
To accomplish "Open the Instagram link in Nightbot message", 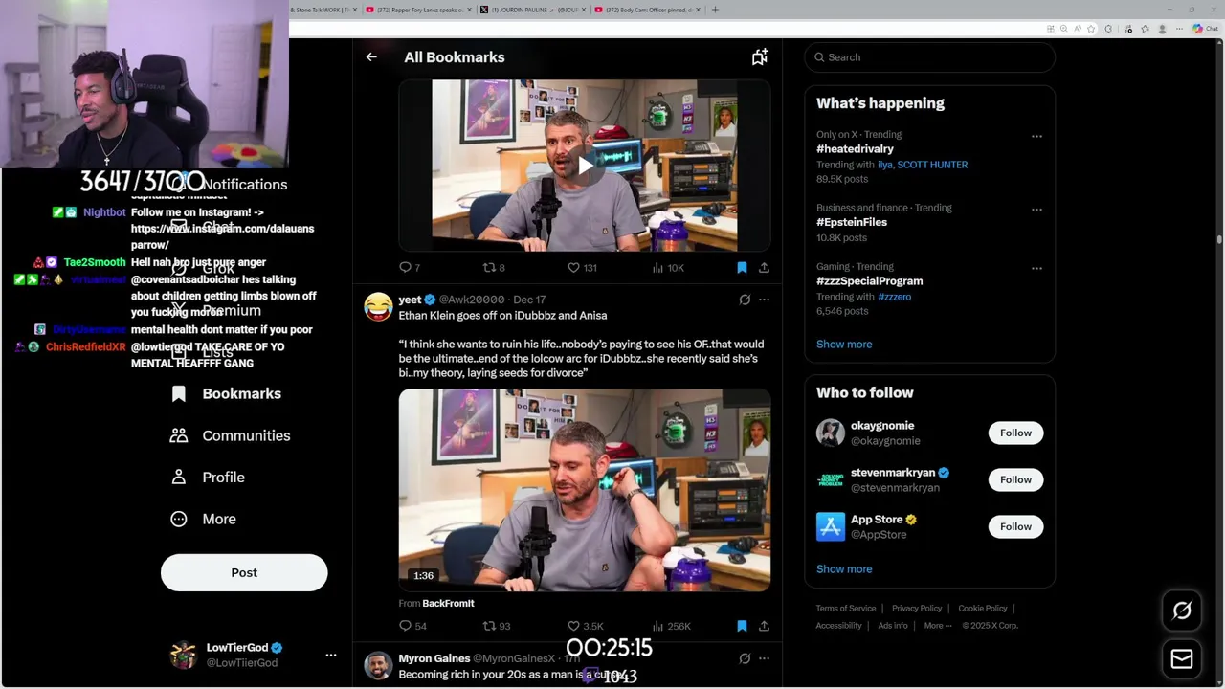I will 222,236.
